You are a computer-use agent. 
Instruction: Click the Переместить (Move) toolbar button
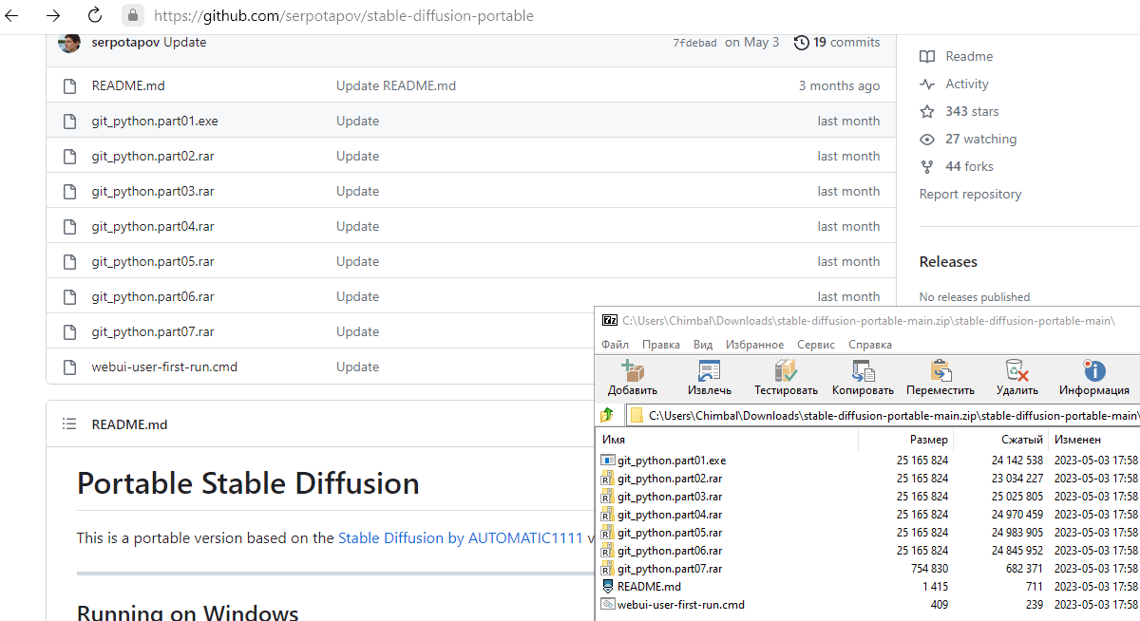pos(940,378)
